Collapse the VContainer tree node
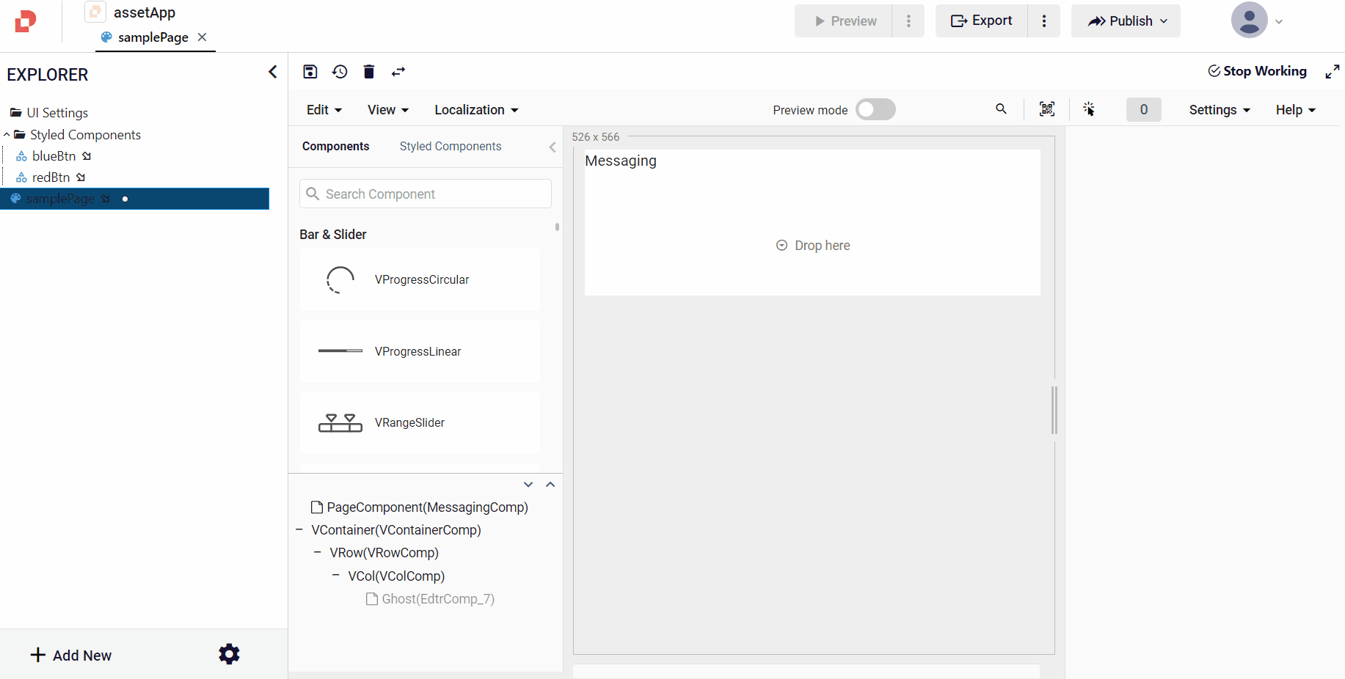The height and width of the screenshot is (679, 1345). click(x=299, y=529)
